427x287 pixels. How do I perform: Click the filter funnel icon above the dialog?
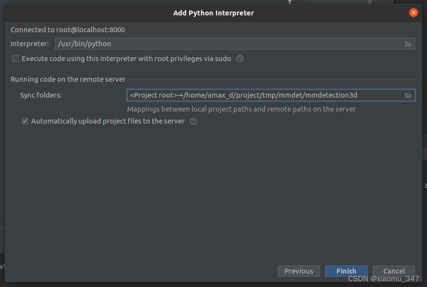290,2
